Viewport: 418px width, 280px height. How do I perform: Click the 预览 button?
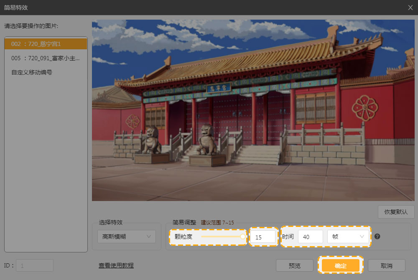(294, 265)
